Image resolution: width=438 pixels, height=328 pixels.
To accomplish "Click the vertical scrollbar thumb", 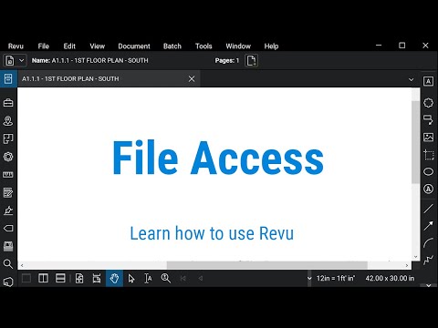I will click(x=415, y=142).
